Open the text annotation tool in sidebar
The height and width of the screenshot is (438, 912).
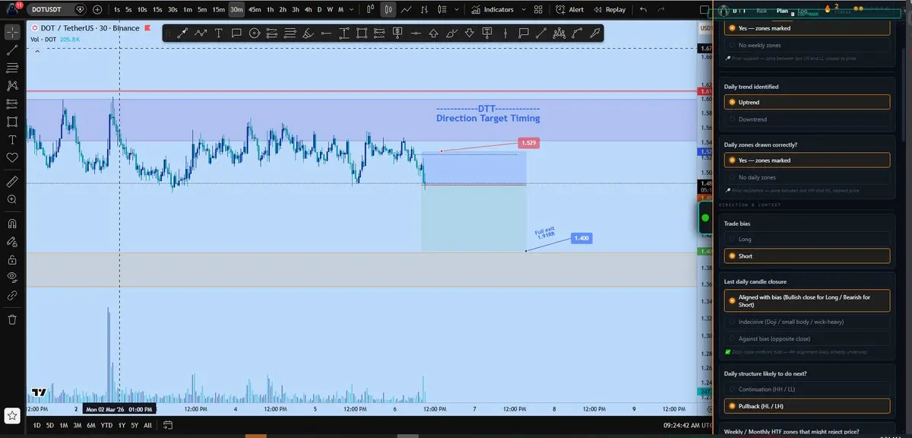coord(11,140)
